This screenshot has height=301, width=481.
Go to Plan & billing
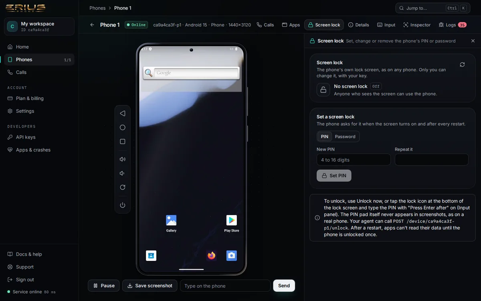[x=39, y=98]
